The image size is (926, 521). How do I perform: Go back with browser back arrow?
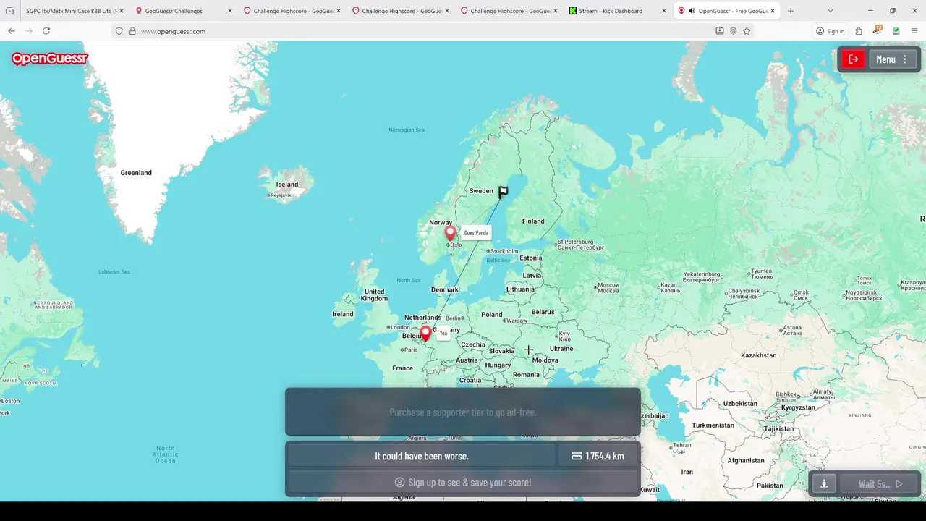pyautogui.click(x=12, y=31)
